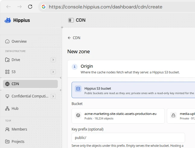
Task: Choose the acme-marketing-site-static-assets-production-eu bucket
Action: [118, 116]
